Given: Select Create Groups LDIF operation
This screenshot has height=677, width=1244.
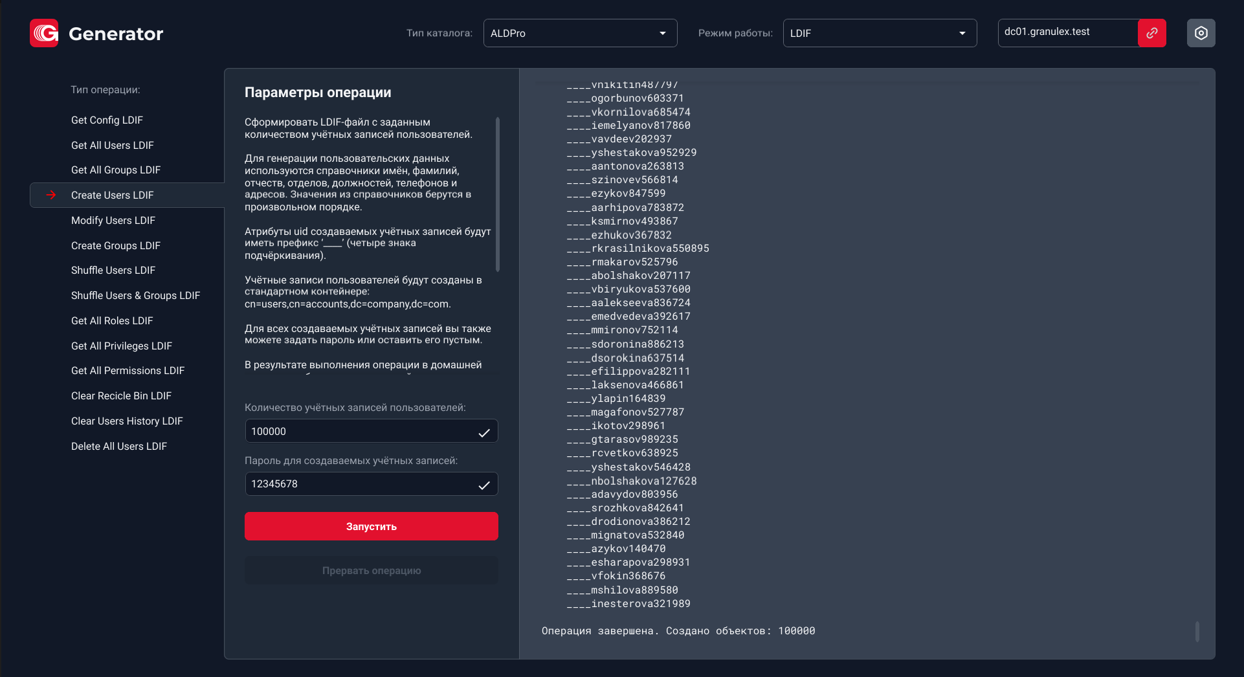Looking at the screenshot, I should click(x=116, y=245).
